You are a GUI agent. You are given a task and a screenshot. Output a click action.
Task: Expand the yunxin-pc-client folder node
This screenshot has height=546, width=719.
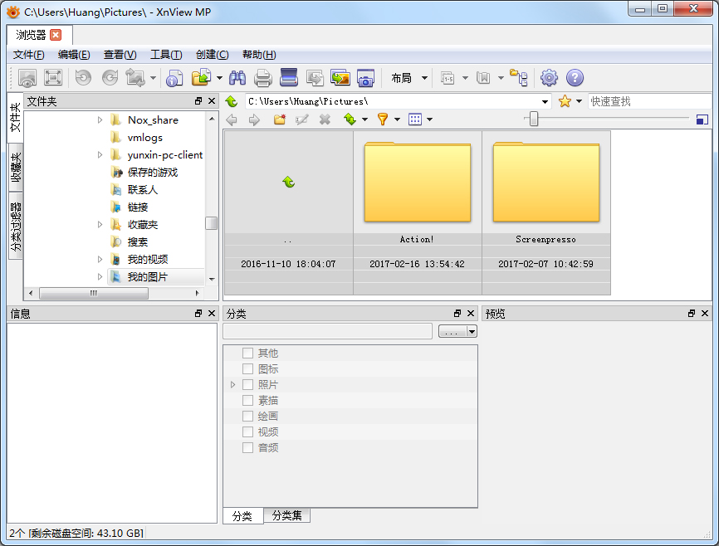[x=100, y=155]
